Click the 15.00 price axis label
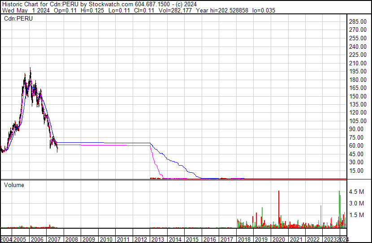 (x=356, y=171)
